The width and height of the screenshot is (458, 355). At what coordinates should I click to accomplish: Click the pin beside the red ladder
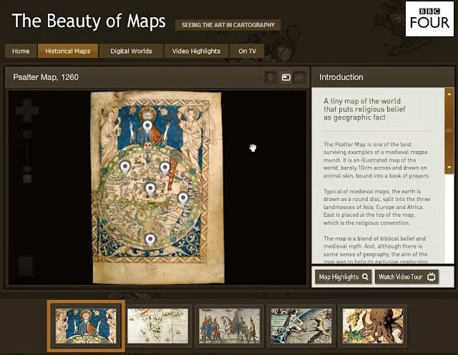[x=165, y=169]
